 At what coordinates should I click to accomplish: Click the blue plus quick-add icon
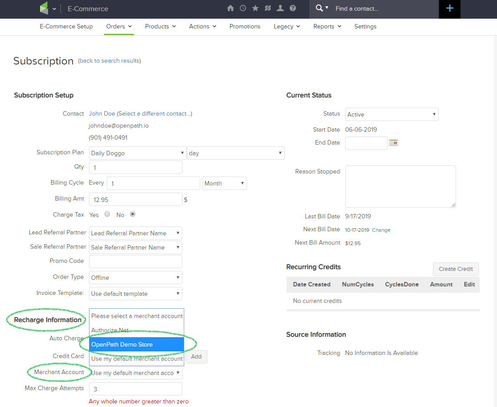[x=450, y=8]
